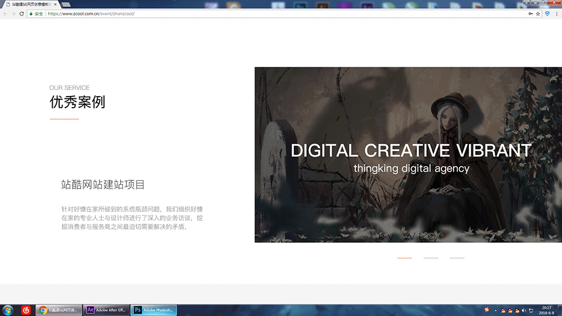Viewport: 562px width, 316px height.
Task: Open a new browser tab
Action: point(66,5)
